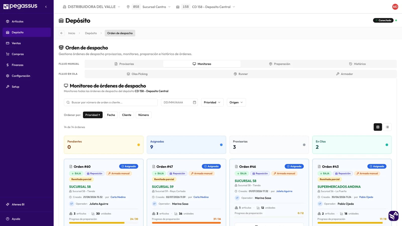Image resolution: width=402 pixels, height=226 pixels.
Task: Open the Origen filter dropdown
Action: (x=236, y=102)
